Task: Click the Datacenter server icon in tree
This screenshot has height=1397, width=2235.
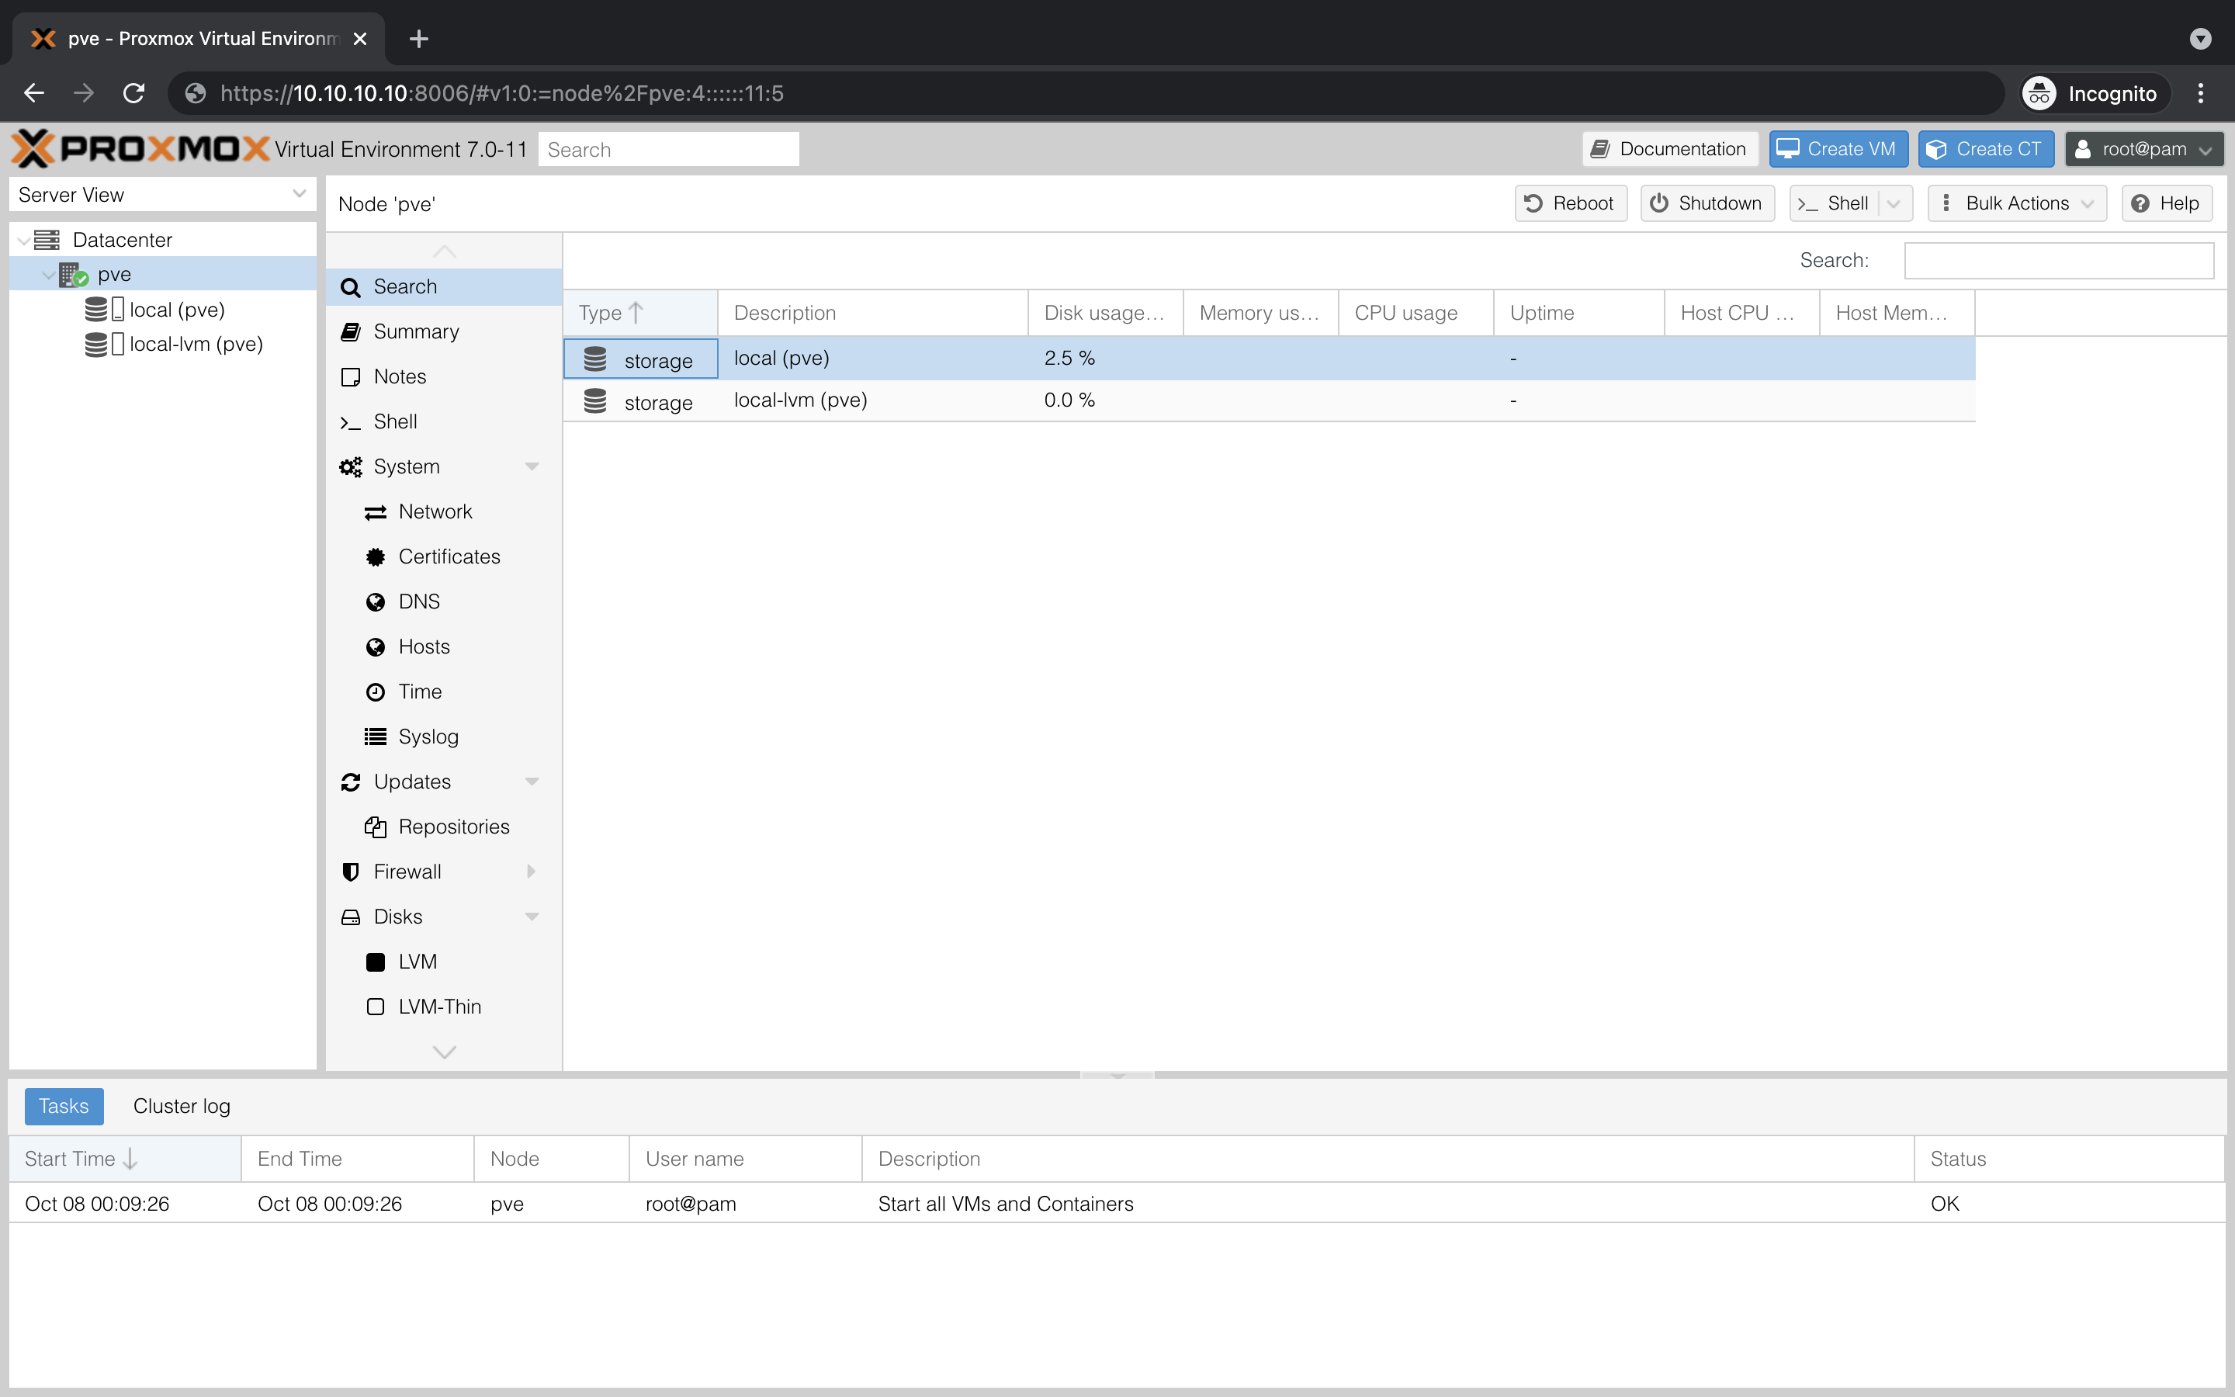Action: (47, 241)
